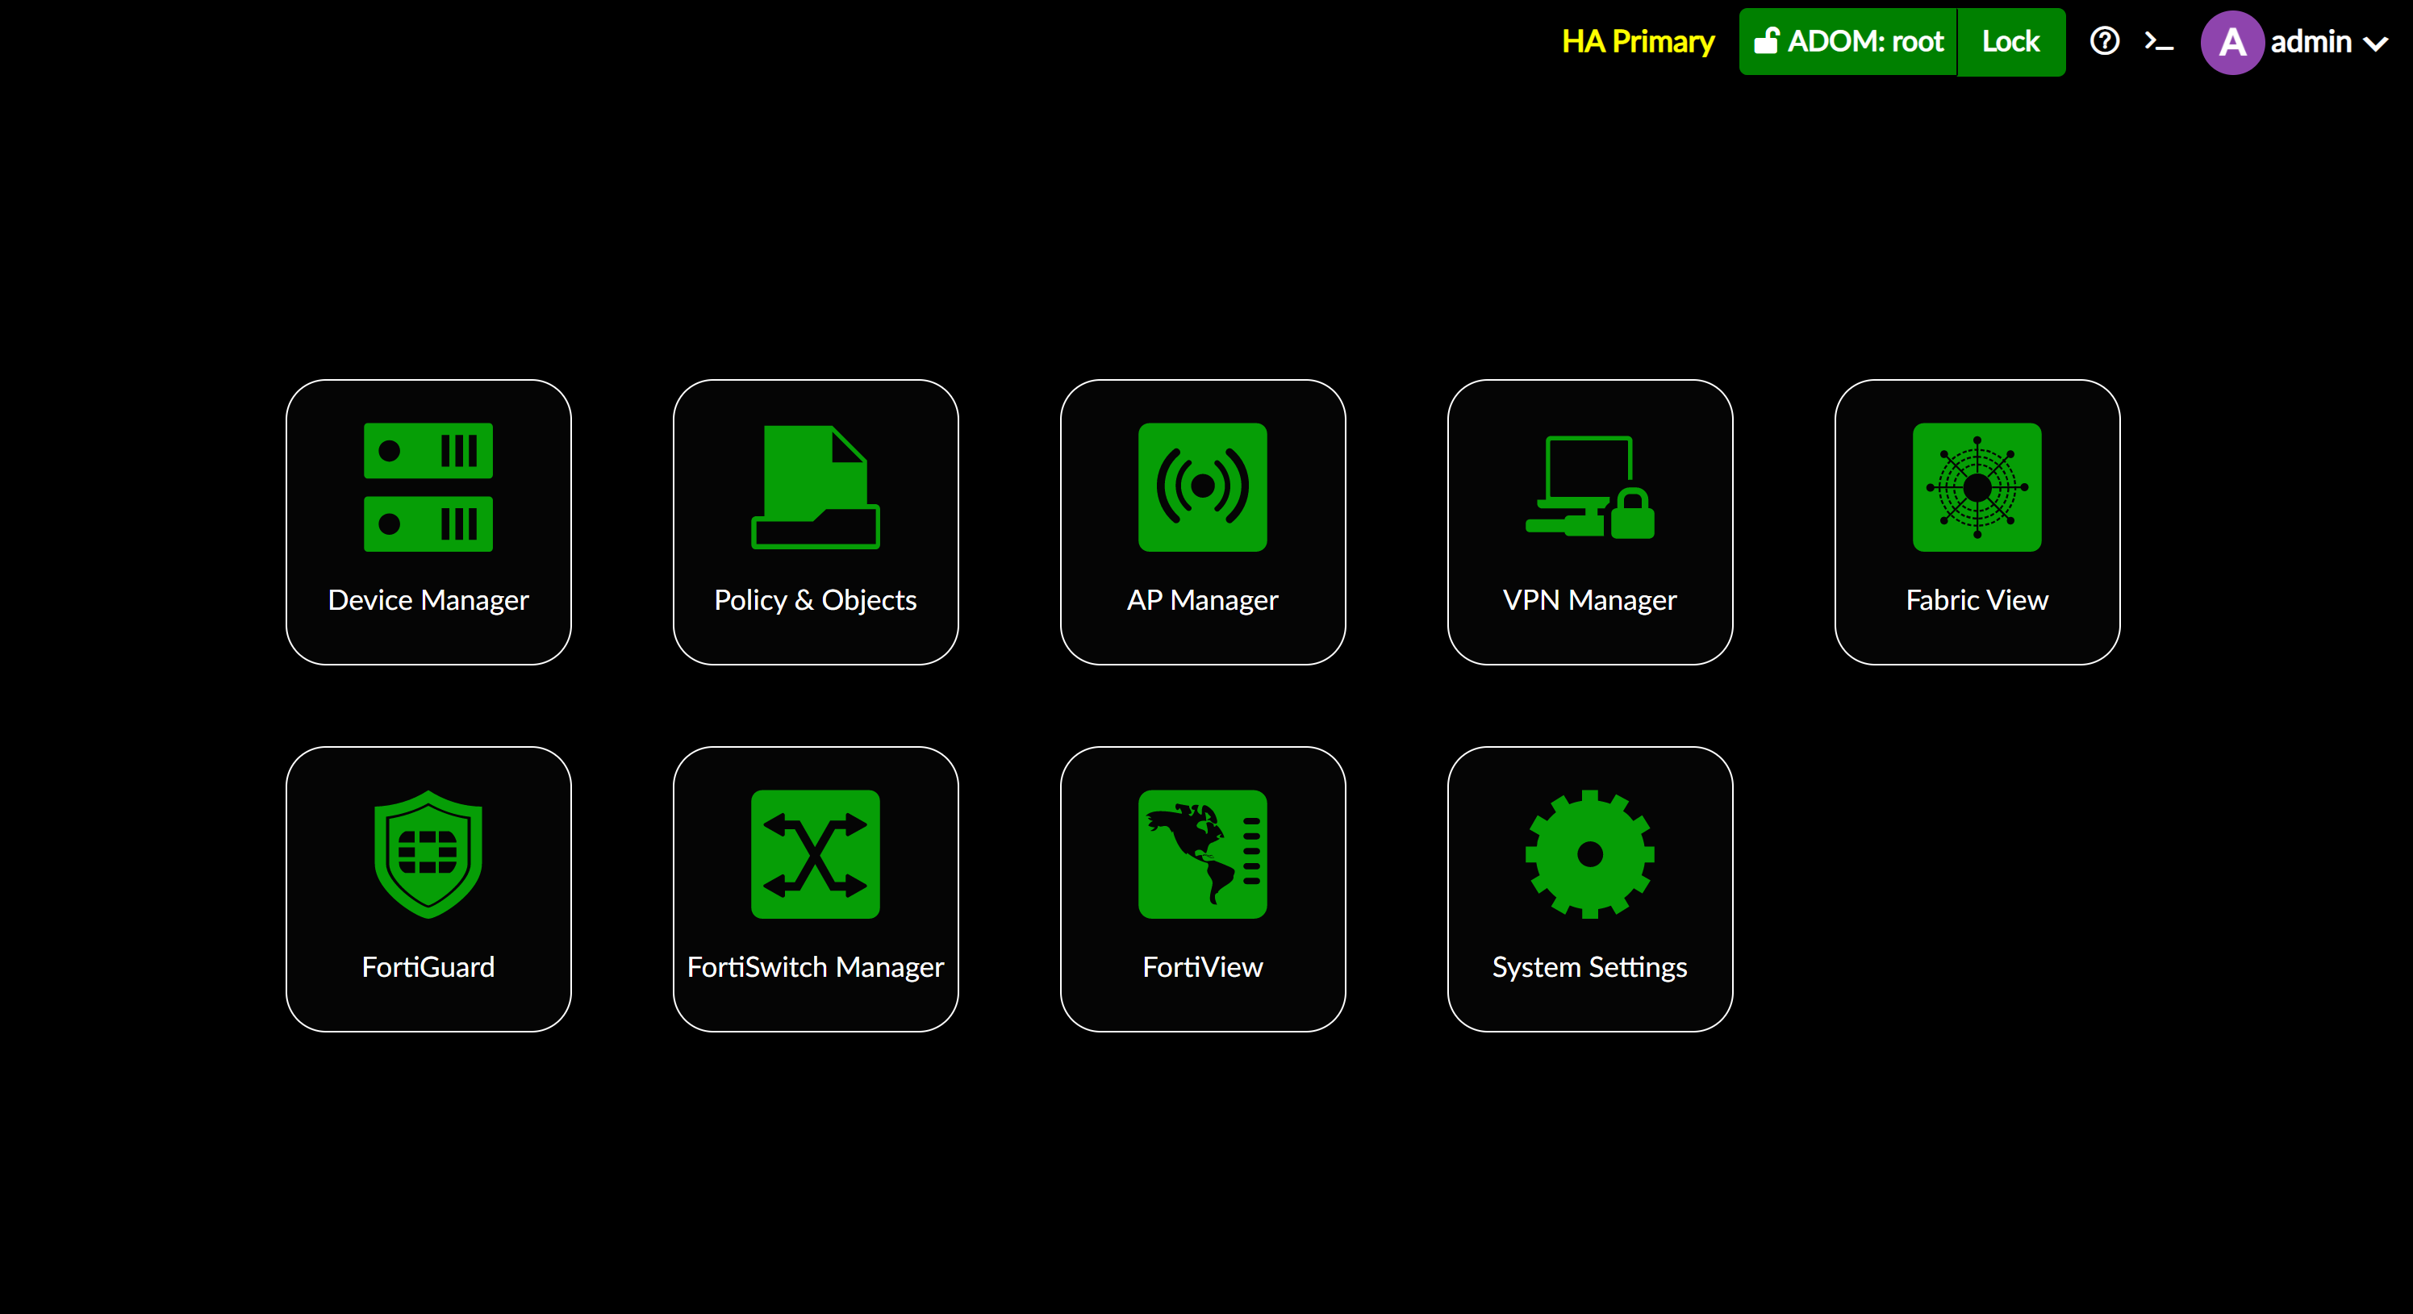
Task: Click the AP Manager label text
Action: pyautogui.click(x=1202, y=600)
